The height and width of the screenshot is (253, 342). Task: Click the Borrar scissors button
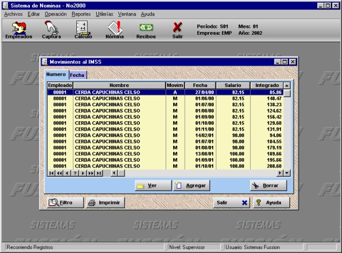click(268, 186)
